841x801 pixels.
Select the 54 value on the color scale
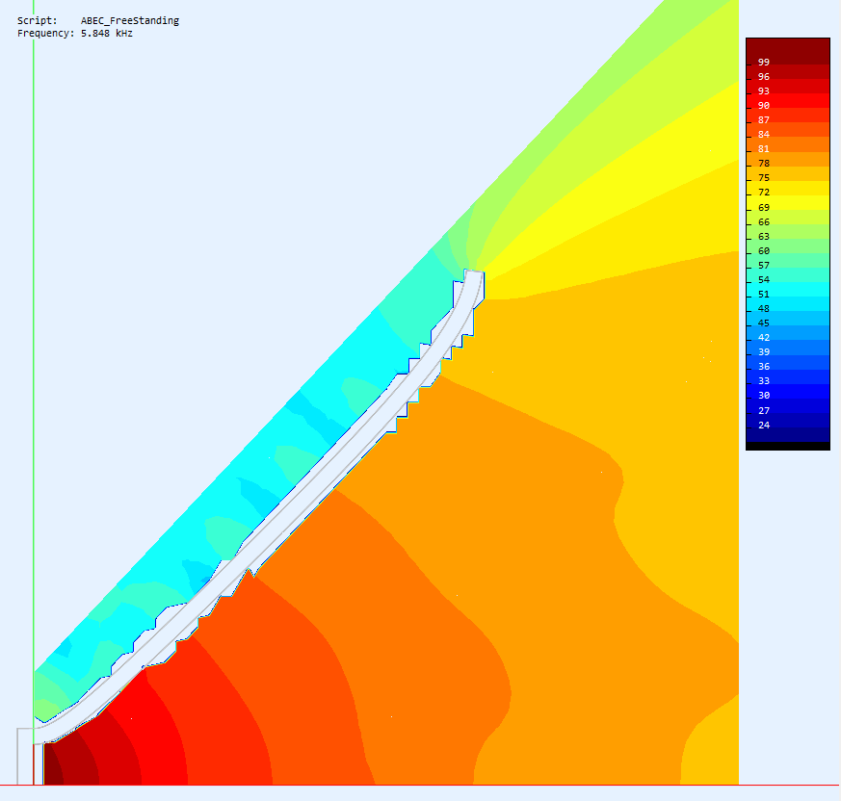point(764,280)
